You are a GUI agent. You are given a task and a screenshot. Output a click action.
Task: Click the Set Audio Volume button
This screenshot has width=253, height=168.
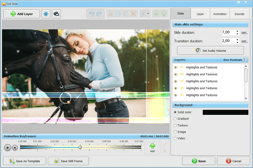click(x=211, y=51)
